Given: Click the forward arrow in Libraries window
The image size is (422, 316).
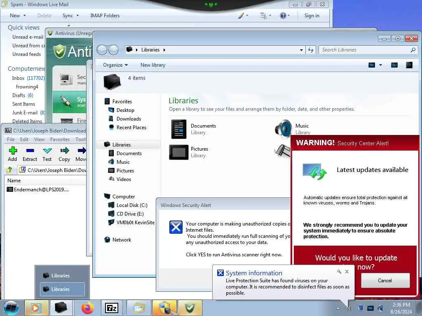Looking at the screenshot, I should tap(113, 50).
